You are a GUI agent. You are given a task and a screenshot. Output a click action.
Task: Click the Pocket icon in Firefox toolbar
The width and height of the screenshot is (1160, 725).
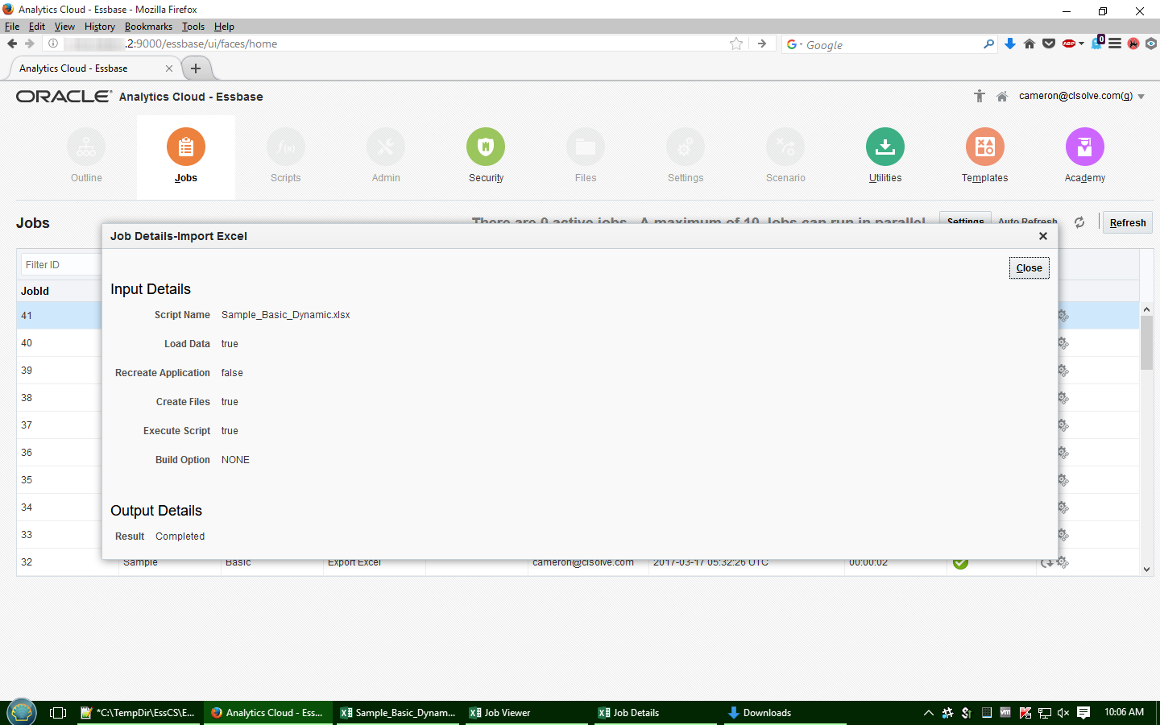point(1049,43)
